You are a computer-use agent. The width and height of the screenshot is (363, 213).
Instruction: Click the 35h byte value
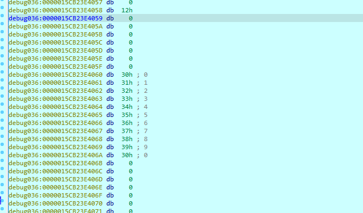[x=127, y=115]
